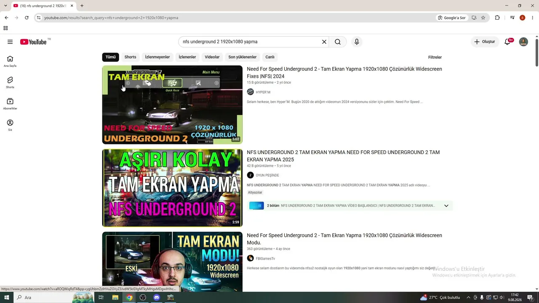Open the Windows notification center icon
539x303 pixels.
530,298
